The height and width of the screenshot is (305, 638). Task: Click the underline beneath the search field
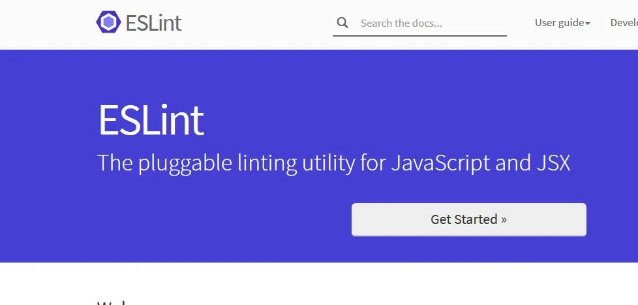point(419,35)
